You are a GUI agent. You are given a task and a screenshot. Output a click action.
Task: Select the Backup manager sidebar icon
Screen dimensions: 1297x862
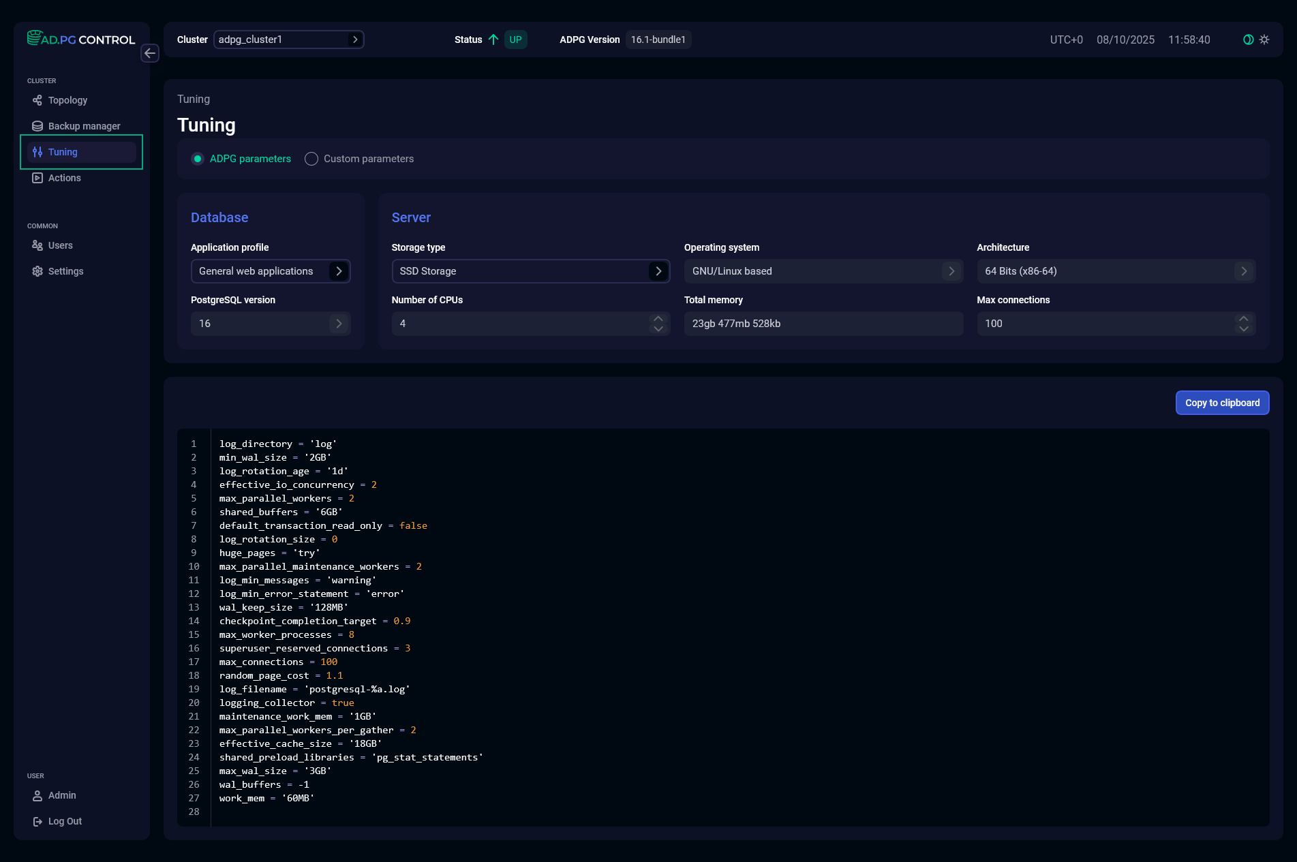37,125
